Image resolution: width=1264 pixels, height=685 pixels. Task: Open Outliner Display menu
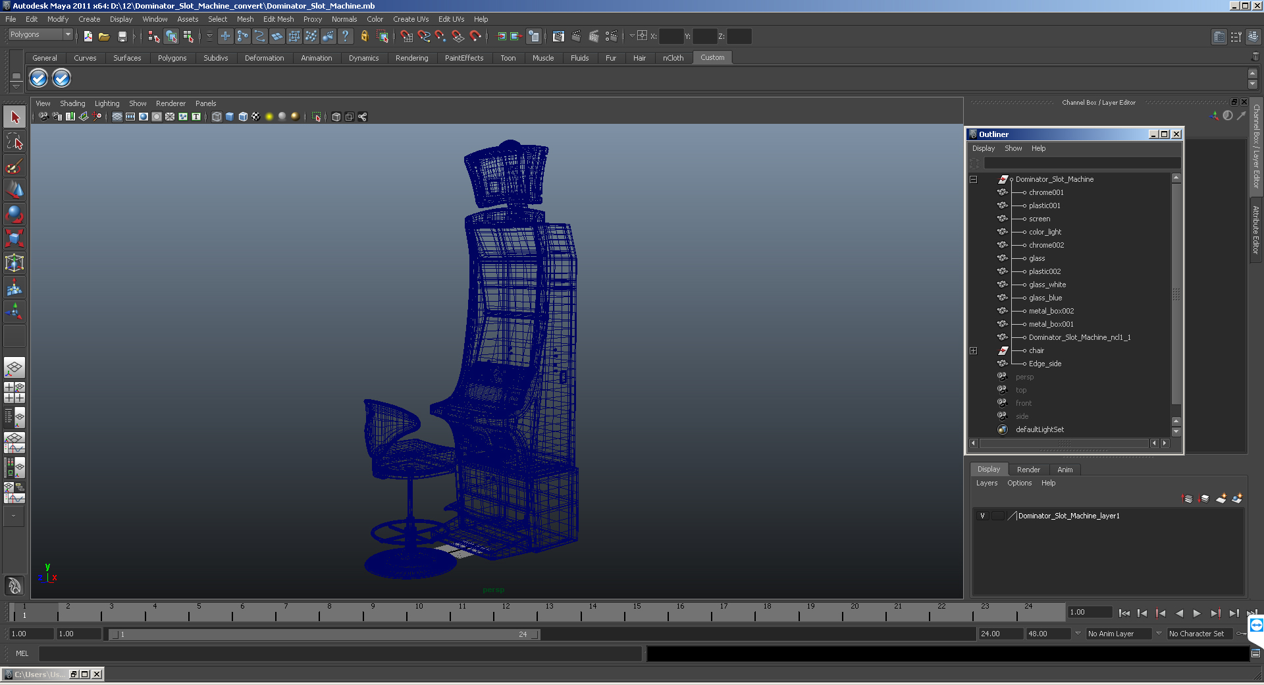[984, 148]
